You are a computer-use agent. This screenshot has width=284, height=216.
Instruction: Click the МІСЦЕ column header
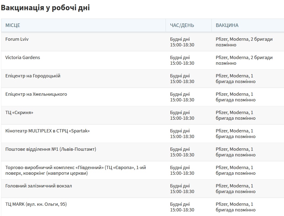pyautogui.click(x=13, y=25)
